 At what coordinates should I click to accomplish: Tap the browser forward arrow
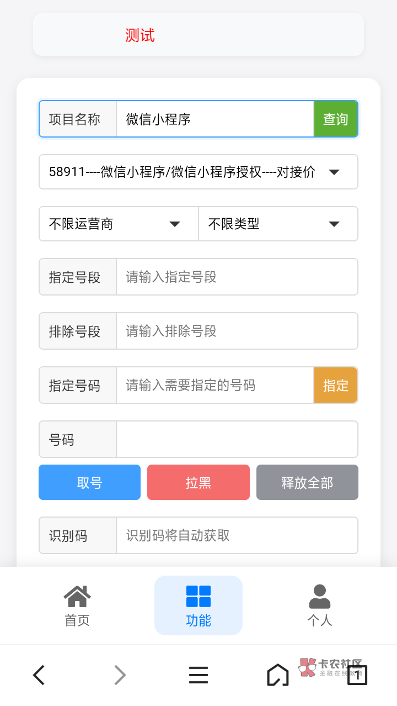coord(120,675)
